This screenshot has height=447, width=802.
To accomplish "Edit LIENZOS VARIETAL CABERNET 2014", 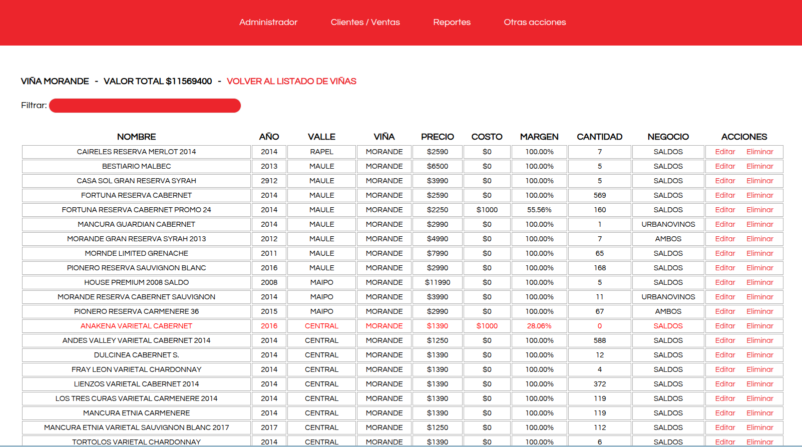I will tap(725, 384).
